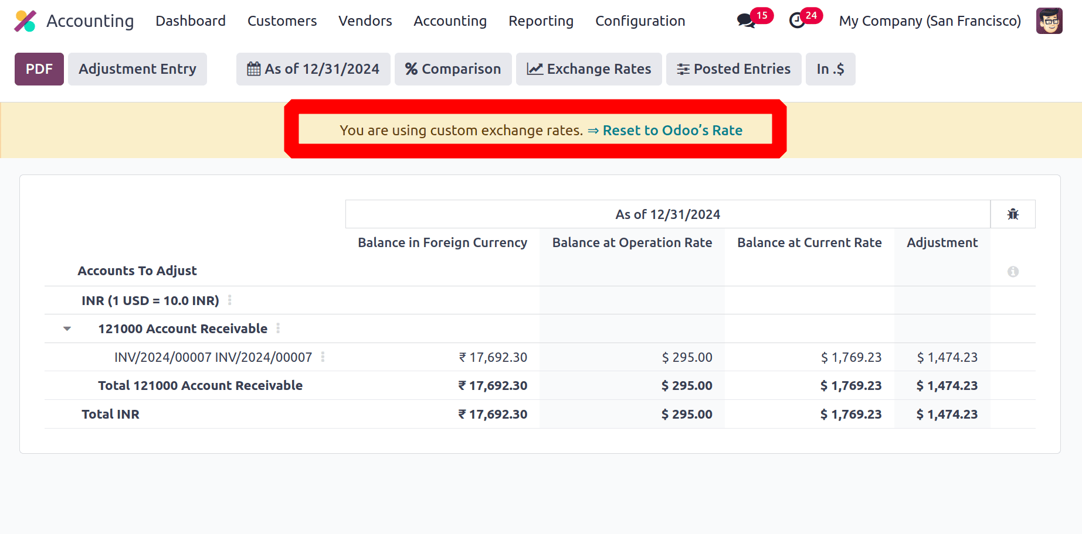This screenshot has width=1082, height=534.
Task: Open the Exchange Rates dropdown
Action: point(589,69)
